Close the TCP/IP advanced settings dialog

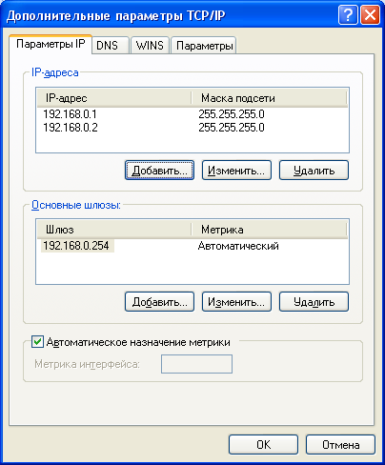coord(370,14)
